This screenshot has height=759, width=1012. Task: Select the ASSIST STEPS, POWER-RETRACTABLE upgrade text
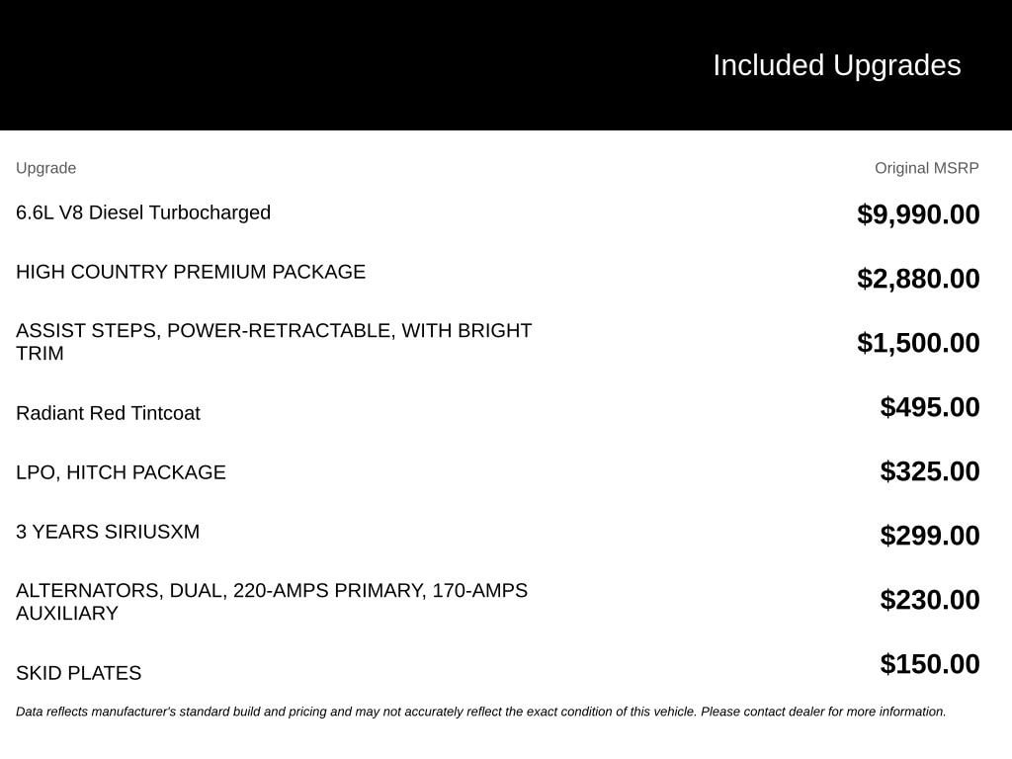pos(274,341)
